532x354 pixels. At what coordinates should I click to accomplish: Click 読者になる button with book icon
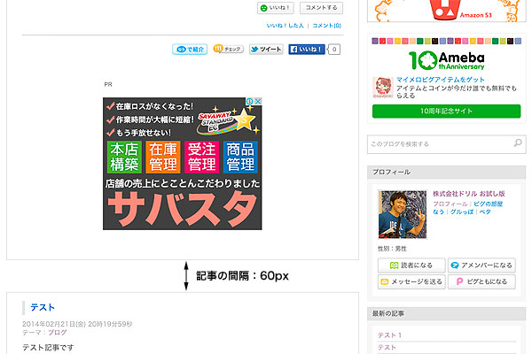click(411, 265)
